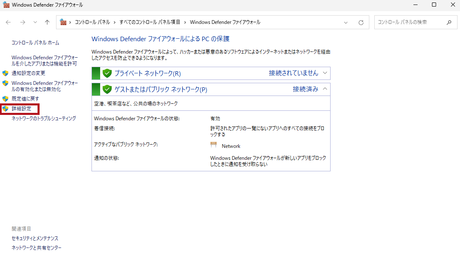Click the breadcrumb arrow after すべてのコントロール パネル項目
The height and width of the screenshot is (257, 460).
click(185, 23)
